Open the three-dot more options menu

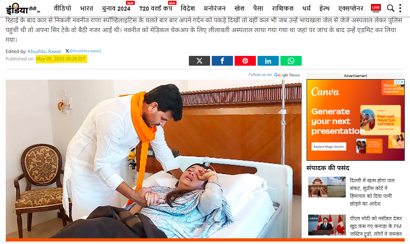tap(400, 8)
